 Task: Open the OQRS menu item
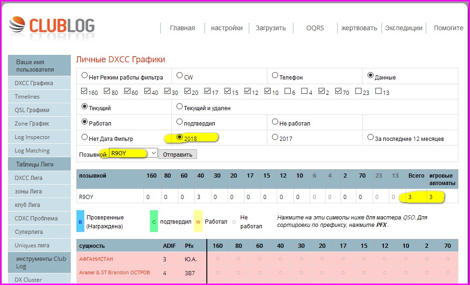click(315, 28)
